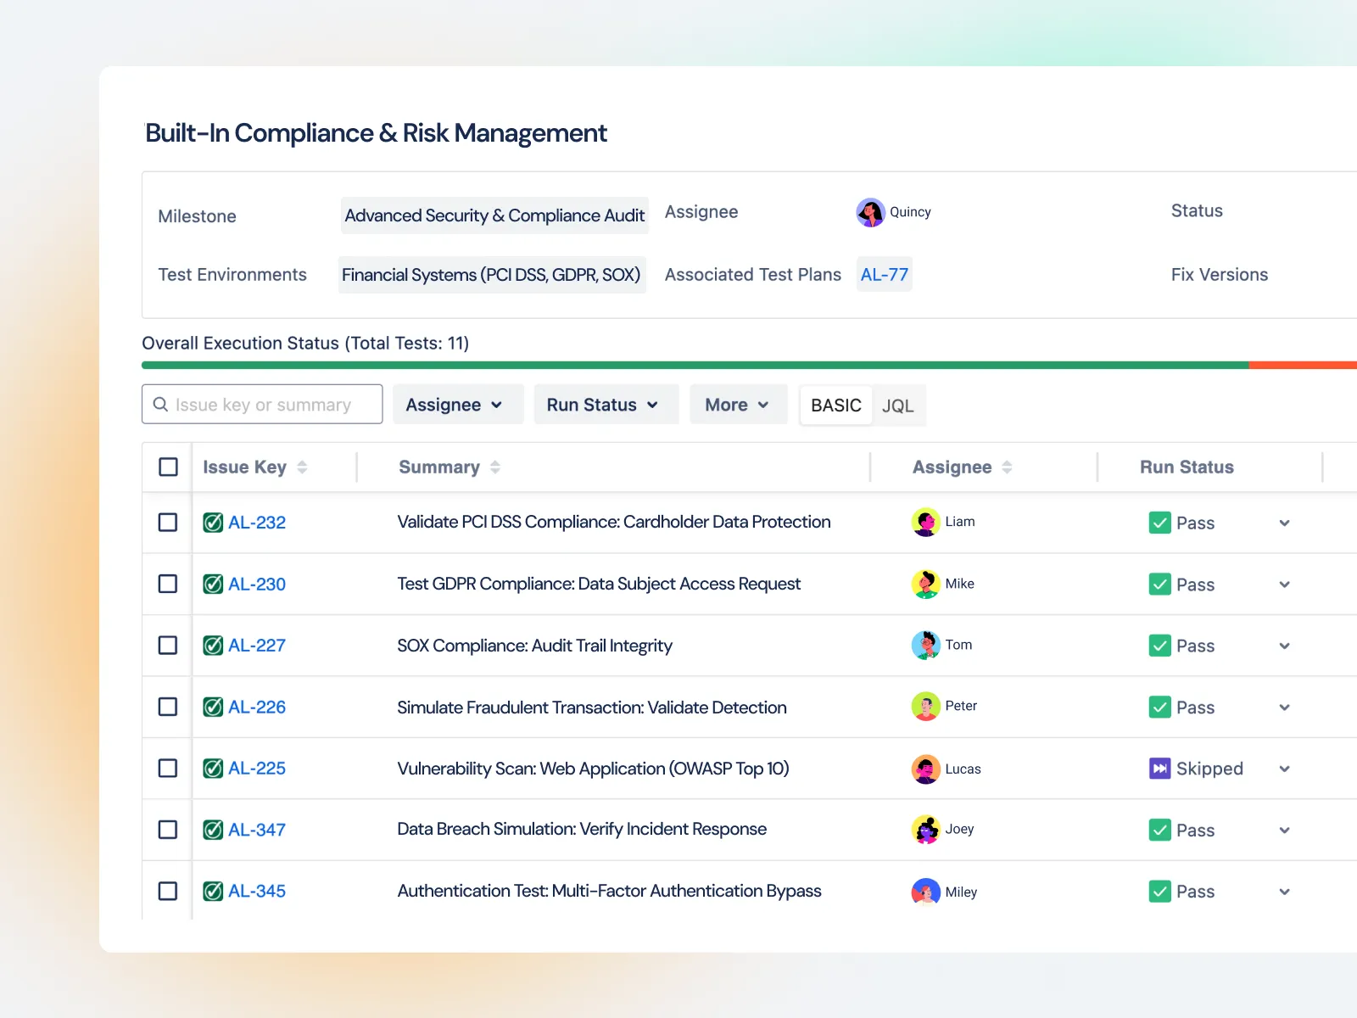
Task: Click the green Pass checkmark icon for AL-227
Action: (x=1159, y=646)
